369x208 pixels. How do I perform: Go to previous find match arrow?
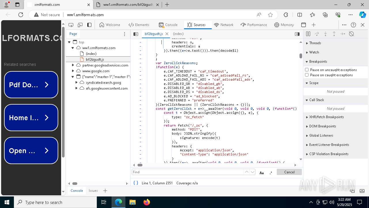pos(246,172)
